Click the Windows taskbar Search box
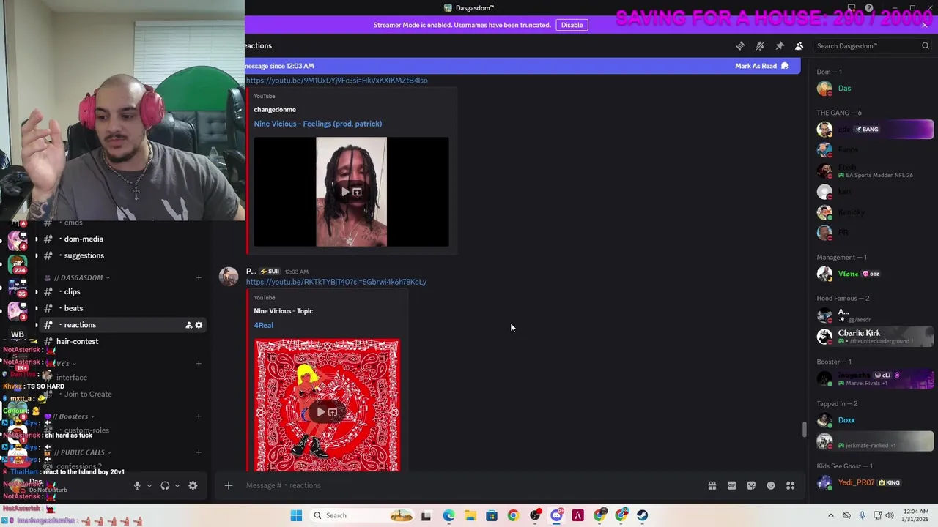The width and height of the screenshot is (938, 527). pyautogui.click(x=361, y=515)
